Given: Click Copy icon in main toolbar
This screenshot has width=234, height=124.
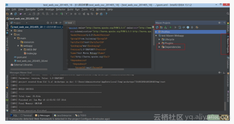Looking at the screenshot, I should pyautogui.click(x=34, y=14).
